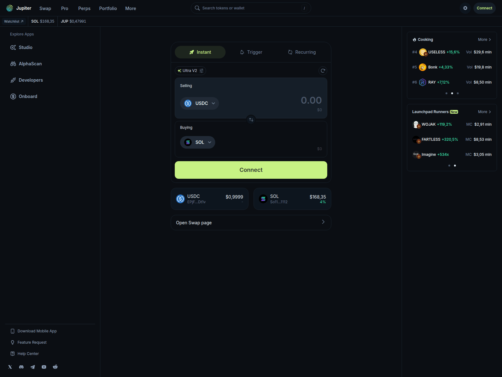This screenshot has height=377, width=502.
Task: Click Imagine +534x row text
Action: [x=435, y=155]
